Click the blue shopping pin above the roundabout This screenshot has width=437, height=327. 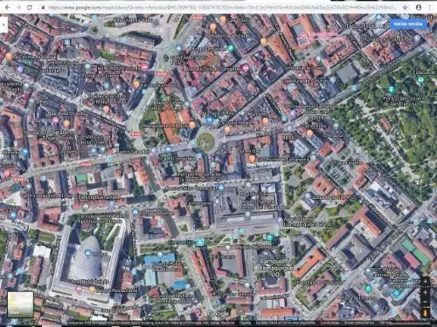[209, 119]
